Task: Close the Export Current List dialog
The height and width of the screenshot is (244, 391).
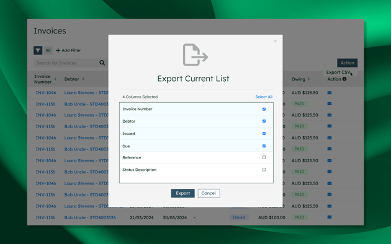Action: pos(276,41)
